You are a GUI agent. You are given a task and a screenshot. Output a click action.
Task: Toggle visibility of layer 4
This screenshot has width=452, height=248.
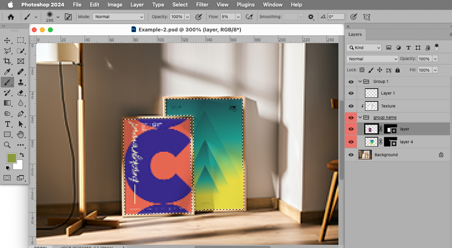click(351, 142)
